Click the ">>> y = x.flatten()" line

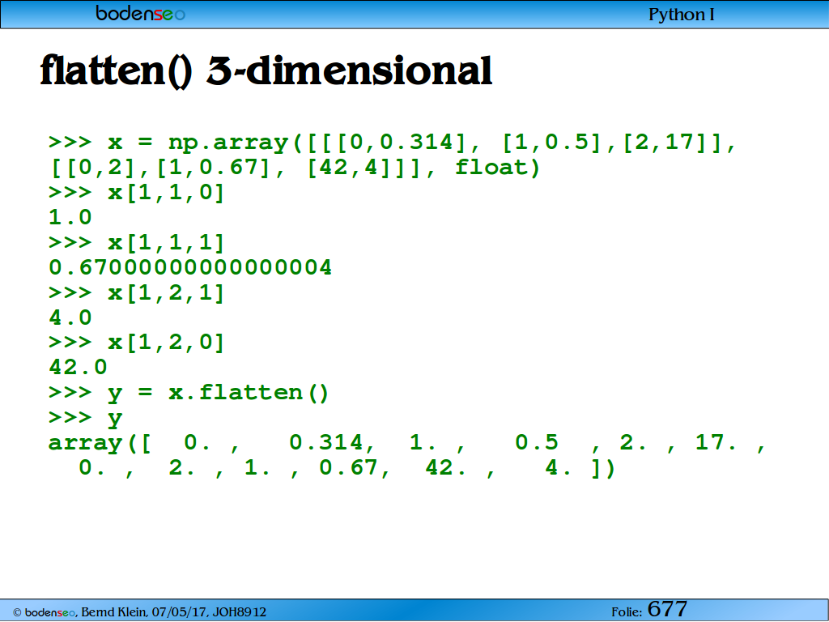(189, 393)
